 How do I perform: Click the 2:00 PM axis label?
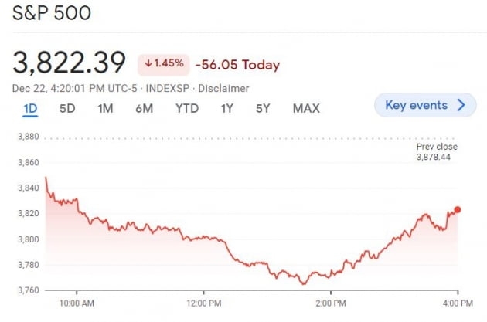(331, 303)
